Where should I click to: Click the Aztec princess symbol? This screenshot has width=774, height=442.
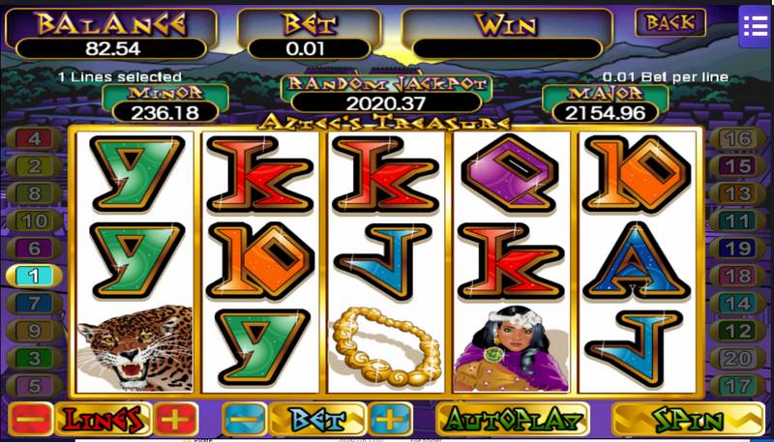click(512, 348)
